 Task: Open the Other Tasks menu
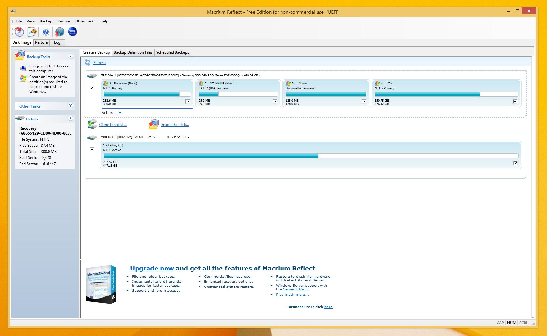tap(85, 21)
